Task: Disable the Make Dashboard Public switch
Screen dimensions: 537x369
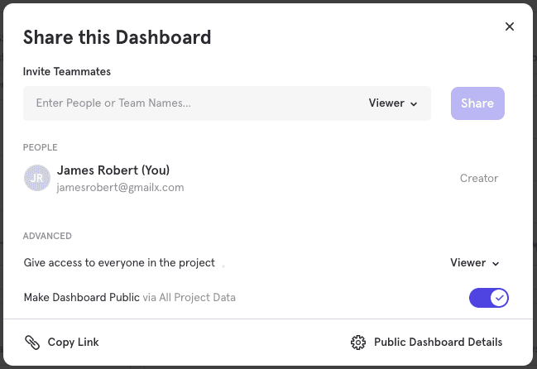Action: coord(488,298)
